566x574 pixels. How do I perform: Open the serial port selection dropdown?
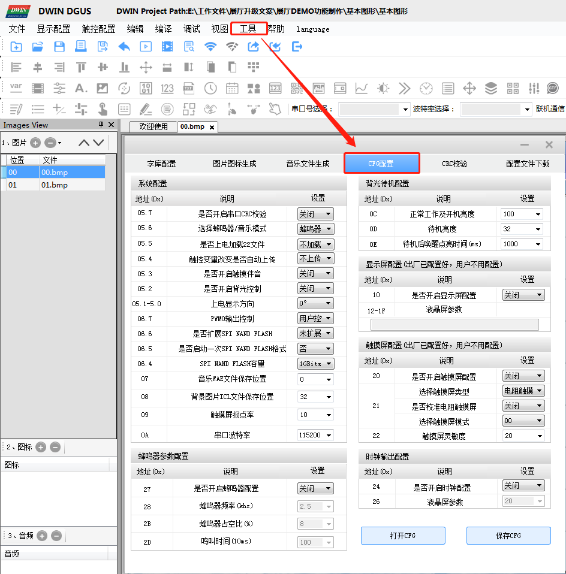[x=372, y=110]
